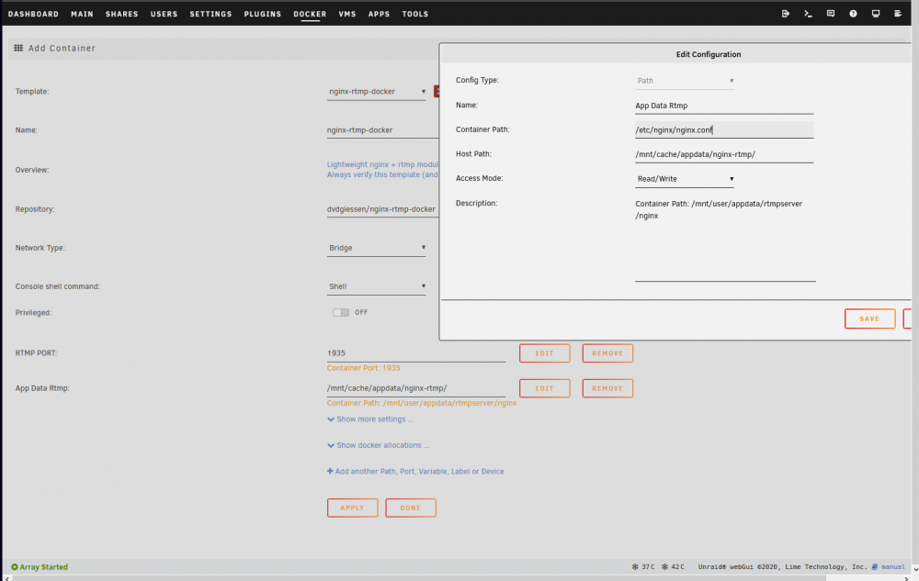Click the Add Container grid icon
Viewport: 919px width, 581px height.
point(18,48)
